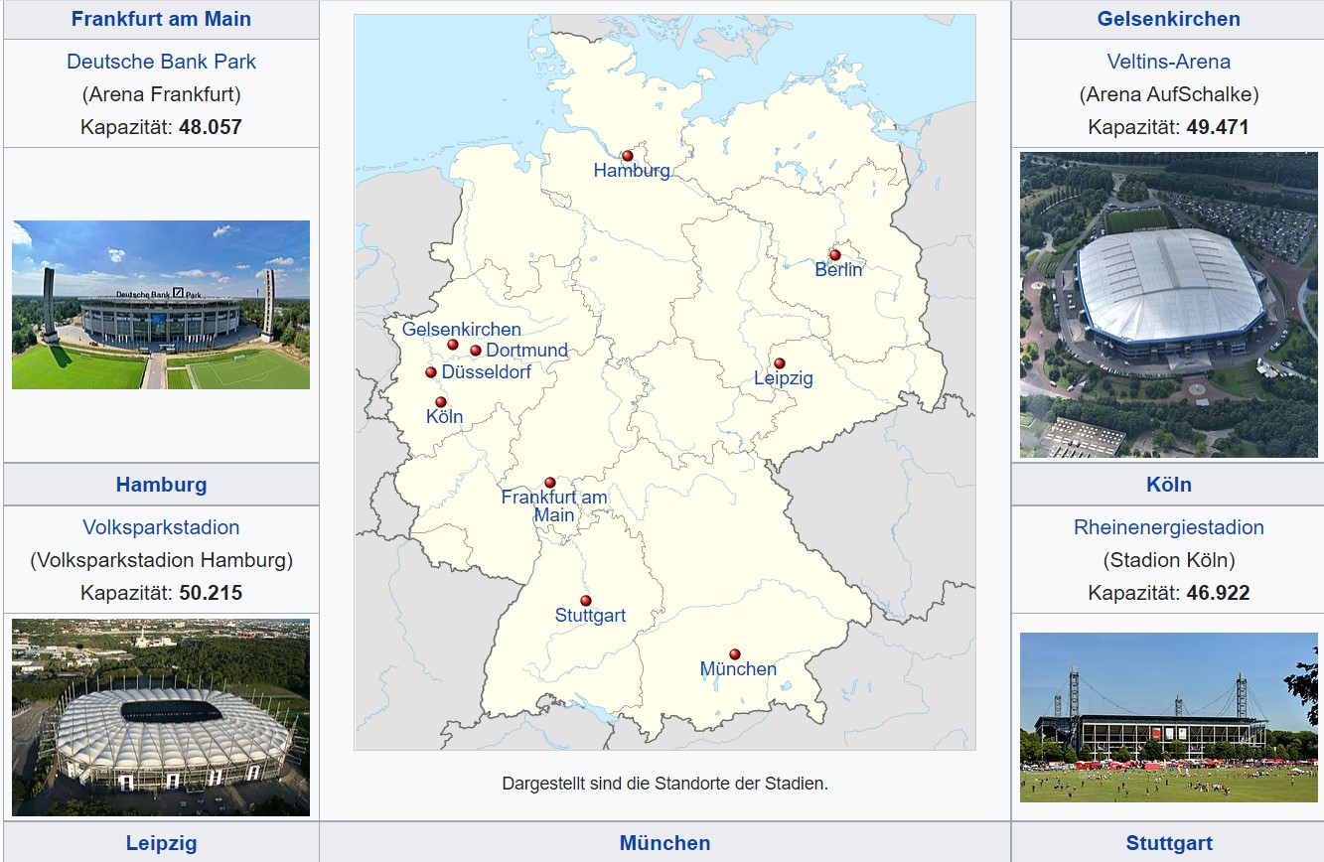Click the Leipzig label on the map
This screenshot has width=1324, height=862.
coord(784,378)
